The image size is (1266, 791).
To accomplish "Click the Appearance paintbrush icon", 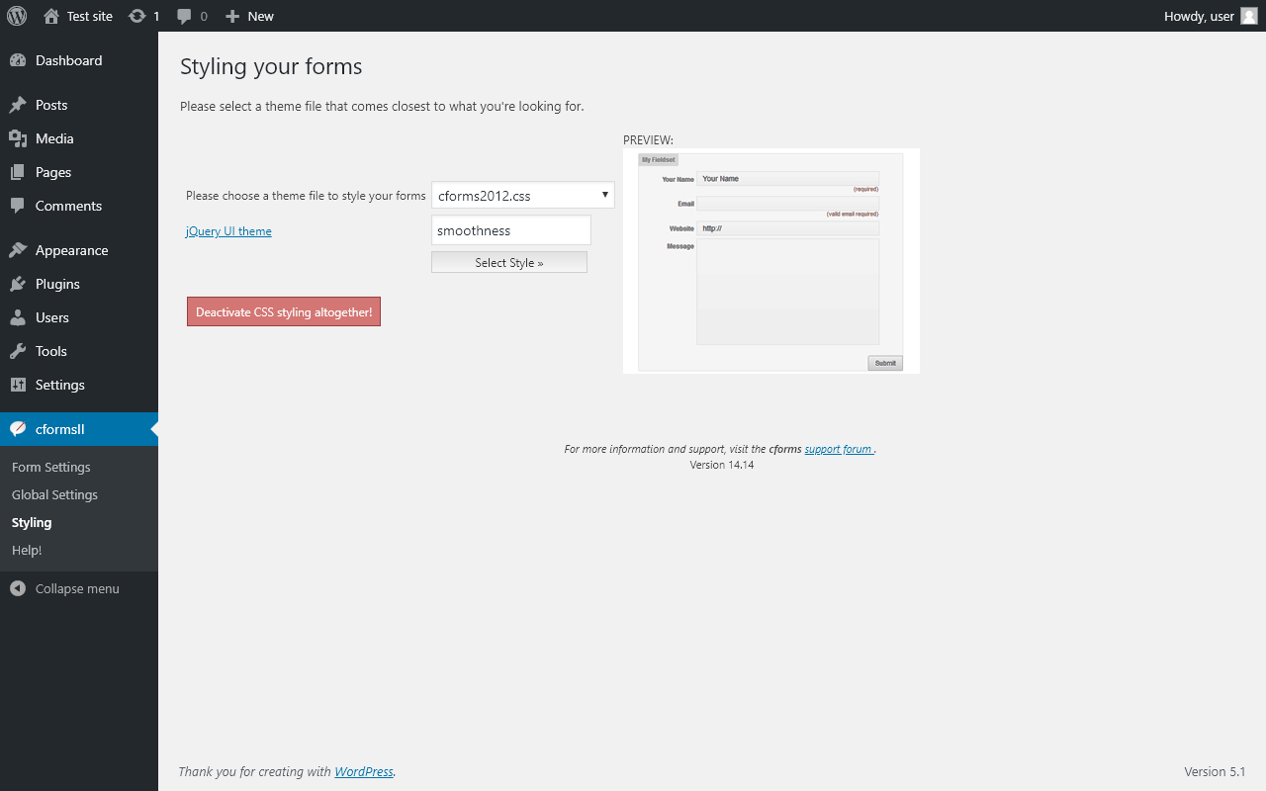I will pos(18,250).
